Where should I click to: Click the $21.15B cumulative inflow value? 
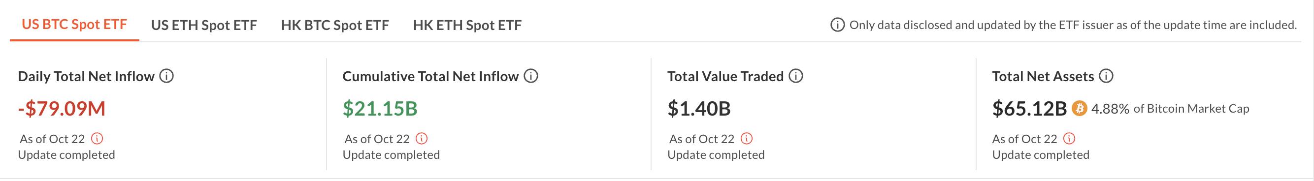pyautogui.click(x=380, y=109)
